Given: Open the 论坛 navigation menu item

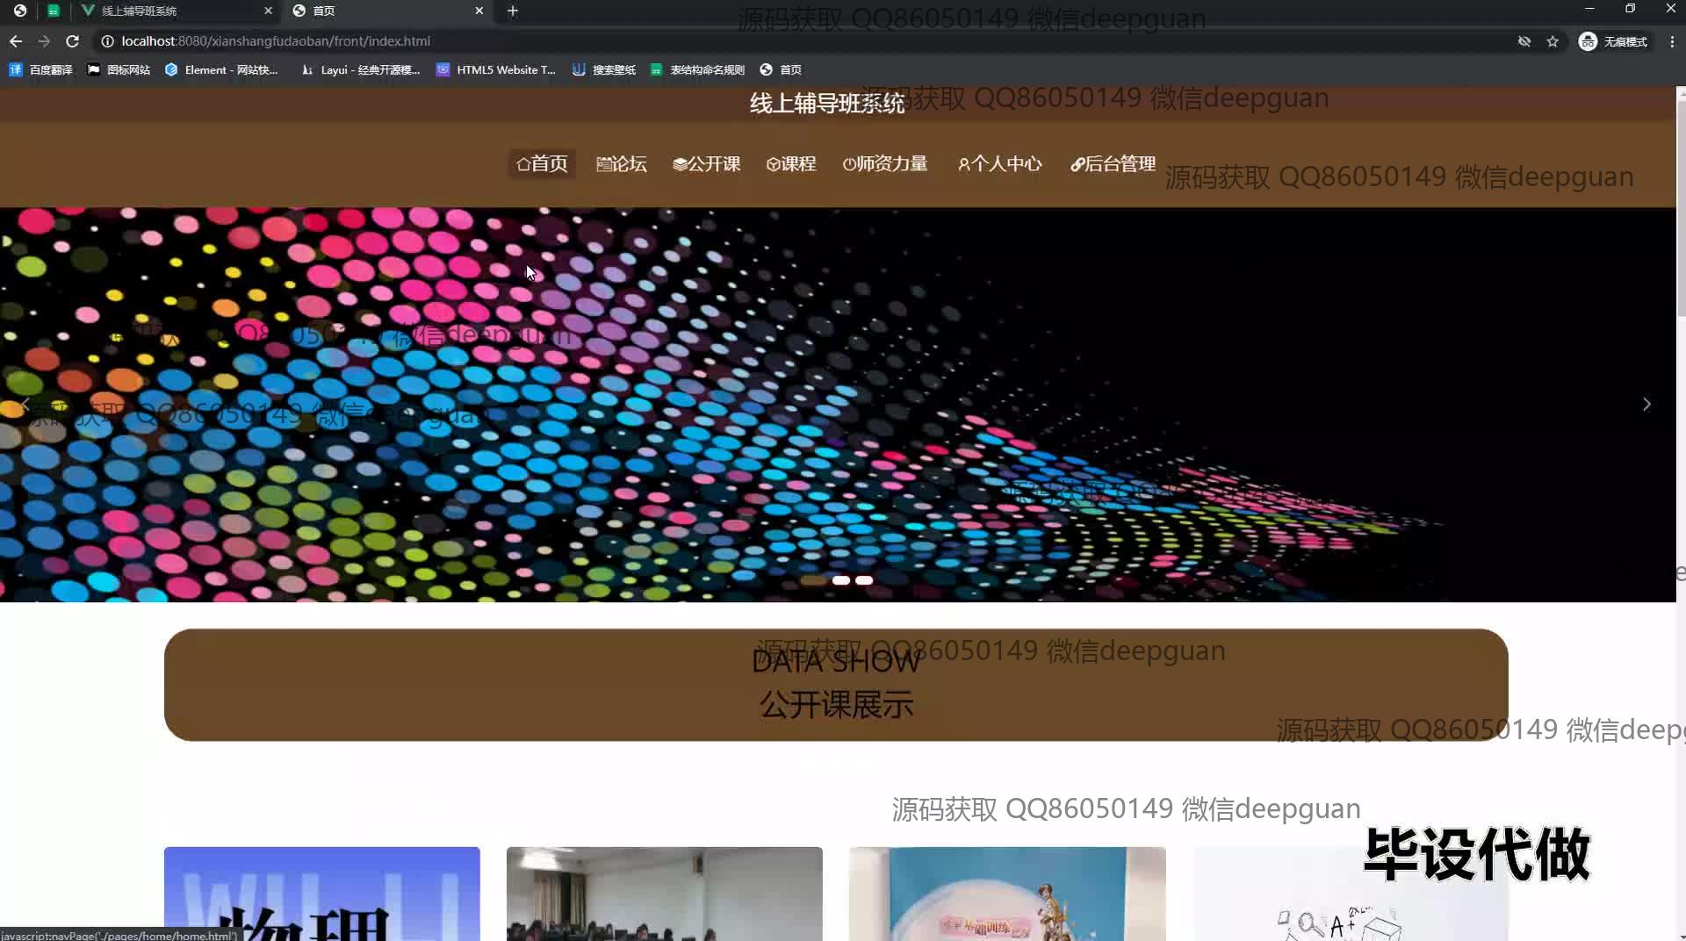Looking at the screenshot, I should click(621, 164).
